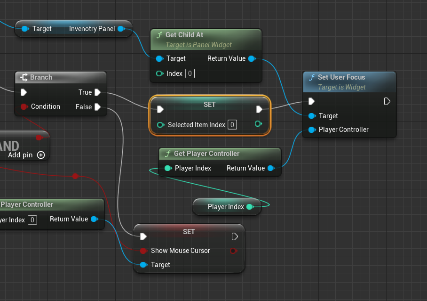Click the Branch False output pin

[97, 107]
